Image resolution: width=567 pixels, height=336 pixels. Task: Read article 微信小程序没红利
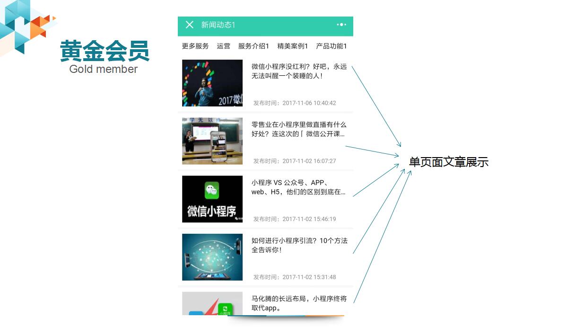(x=299, y=71)
